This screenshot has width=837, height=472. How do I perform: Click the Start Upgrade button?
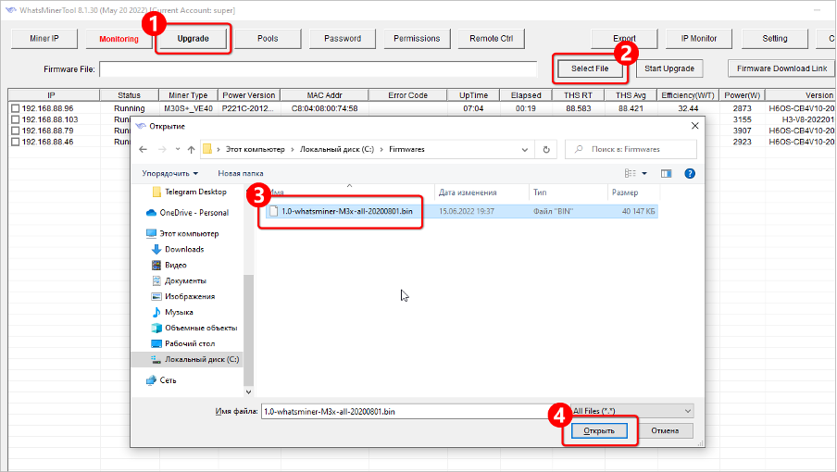coord(669,68)
